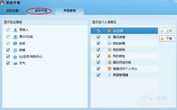Uncheck the 腾讯微博 checkbox
Screen dimensions: 177x110
tap(98, 37)
